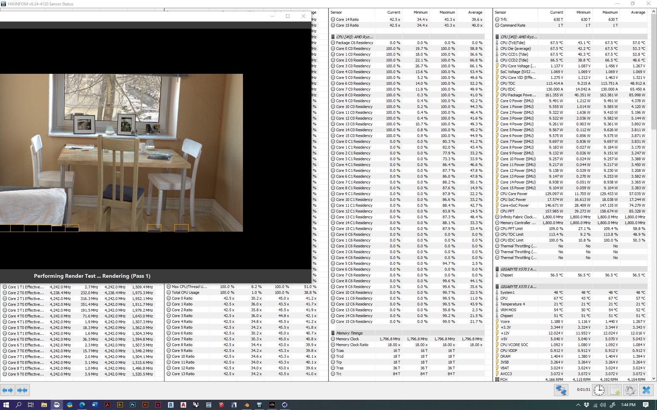Open the notification action center
The height and width of the screenshot is (410, 657).
(x=646, y=405)
